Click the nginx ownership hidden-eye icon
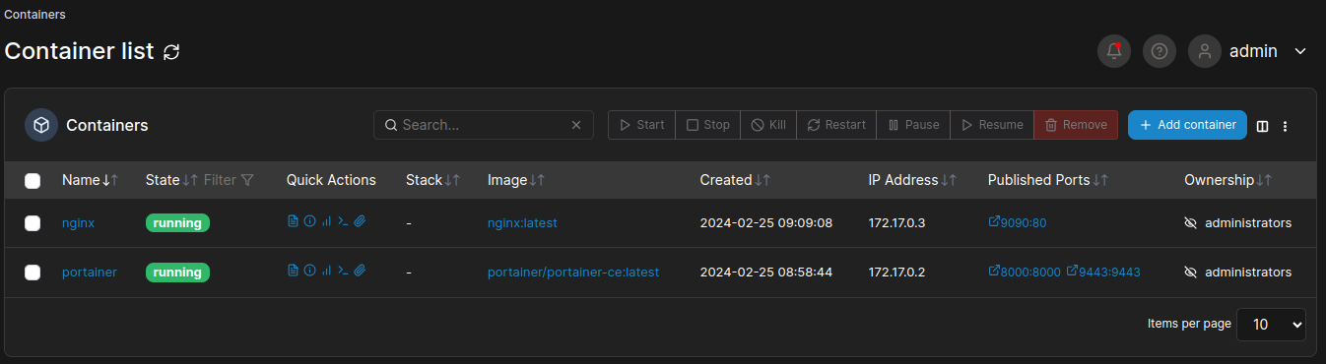 [x=1190, y=223]
